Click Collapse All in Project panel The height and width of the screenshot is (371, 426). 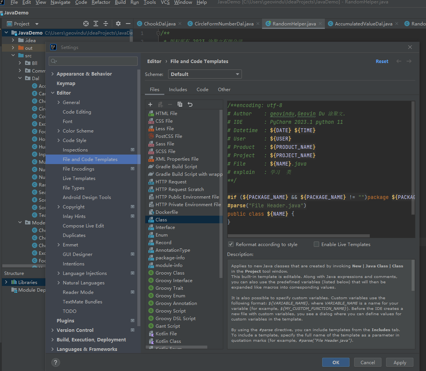pyautogui.click(x=106, y=24)
